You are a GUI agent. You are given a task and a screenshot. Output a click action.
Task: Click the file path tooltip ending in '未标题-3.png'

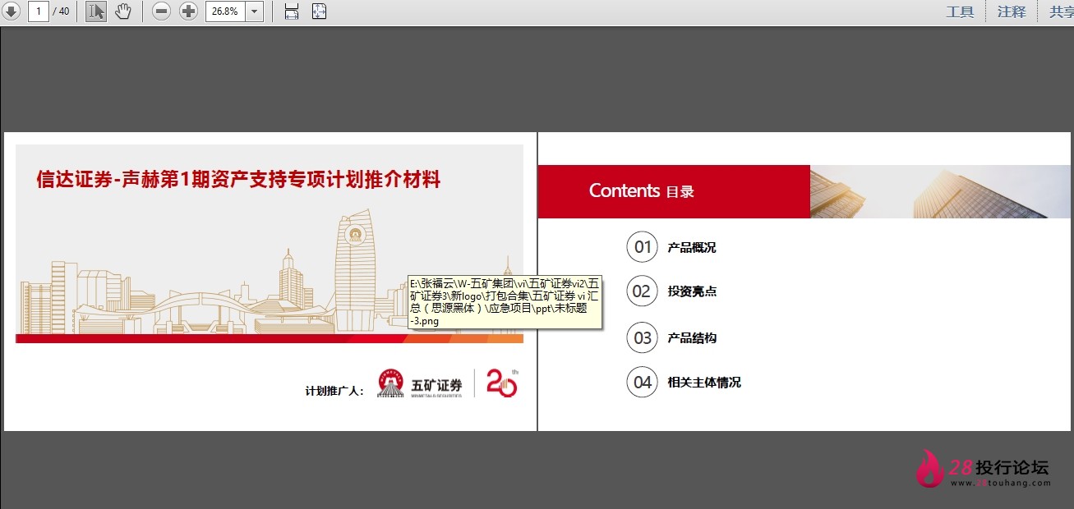[505, 302]
